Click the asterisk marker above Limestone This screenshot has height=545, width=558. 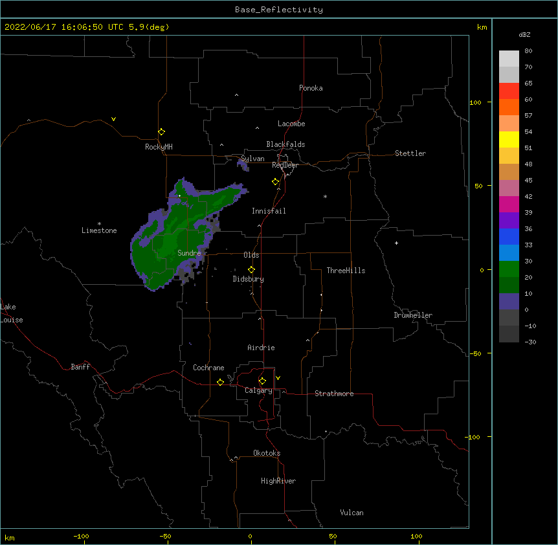(99, 224)
